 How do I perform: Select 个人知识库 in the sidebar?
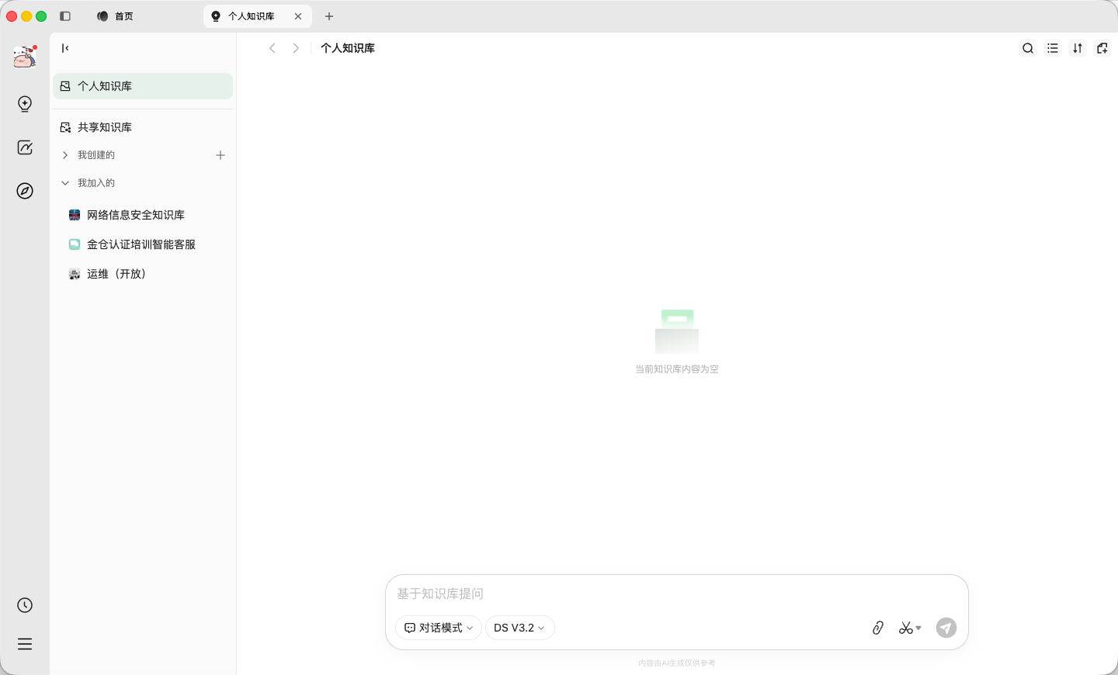pos(143,86)
